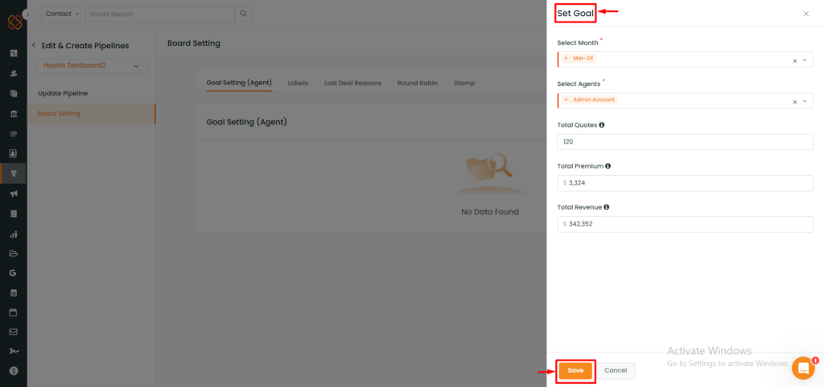Image resolution: width=824 pixels, height=387 pixels.
Task: Switch to the Goal Setting (Agent) tab
Action: pos(239,83)
